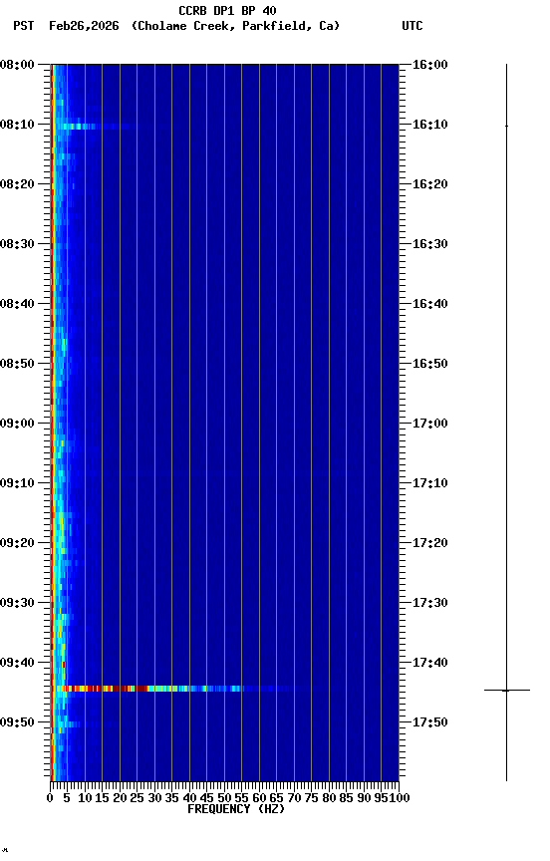This screenshot has width=550, height=861.
Task: Click the broadband event streak near 09:44
Action: [x=174, y=689]
